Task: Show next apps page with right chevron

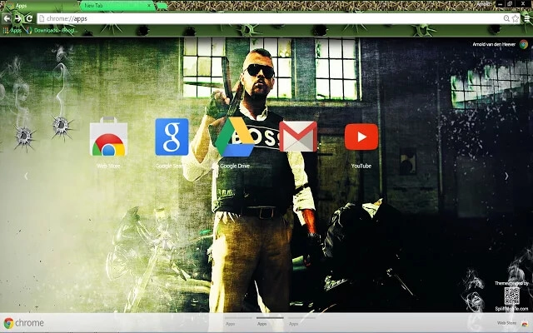Action: coord(506,176)
